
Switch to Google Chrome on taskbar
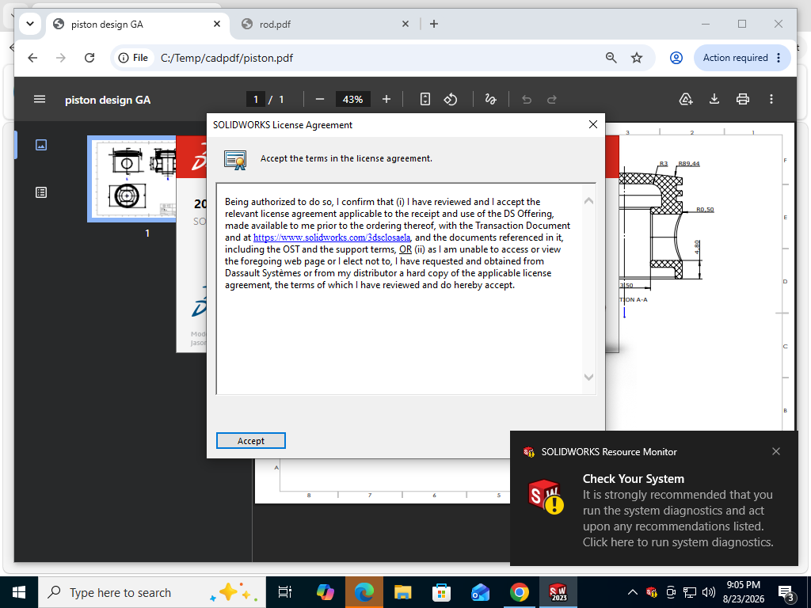pyautogui.click(x=519, y=592)
